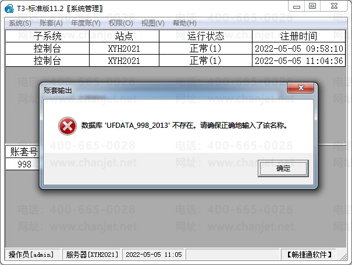
Task: Maximize the T3 system management window
Action: click(x=312, y=6)
